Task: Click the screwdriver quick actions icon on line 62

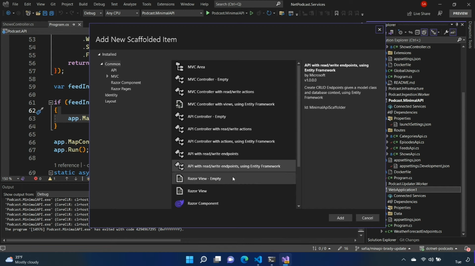Action: [40, 111]
